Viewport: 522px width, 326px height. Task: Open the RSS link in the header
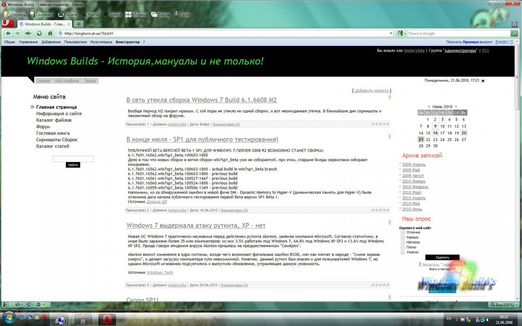click(485, 51)
